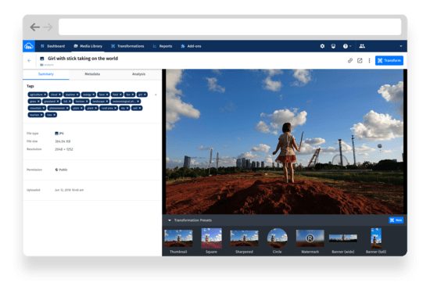Remove the agriculture tag
The image size is (430, 290).
[45, 95]
